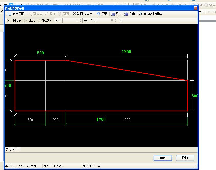
Task: Click the green 1700 bottom dimension label
Action: (x=101, y=119)
